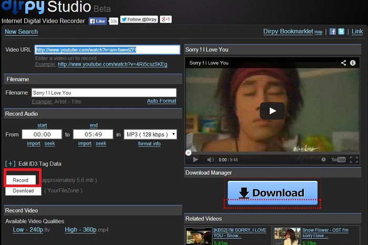
Task: Open Dirpy's Twitter icon near Bookmarklet
Action: pyautogui.click(x=341, y=32)
